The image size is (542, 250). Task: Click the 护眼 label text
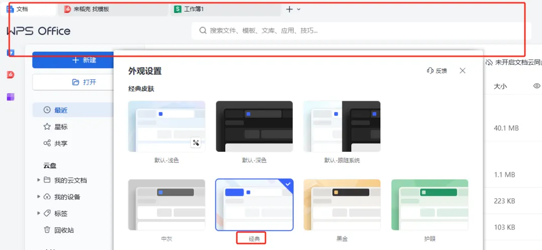pyautogui.click(x=429, y=238)
